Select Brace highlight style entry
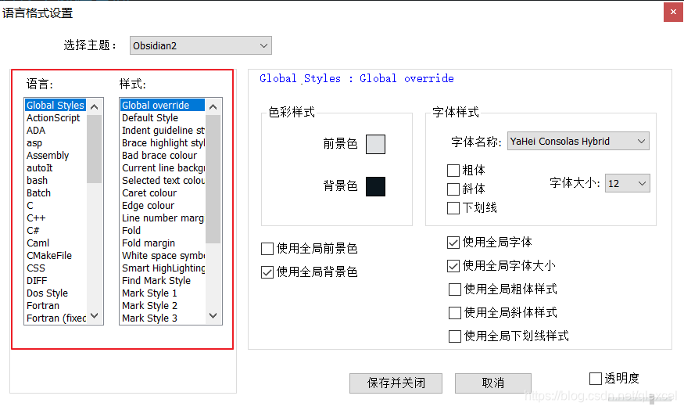The height and width of the screenshot is (410, 684). (163, 142)
